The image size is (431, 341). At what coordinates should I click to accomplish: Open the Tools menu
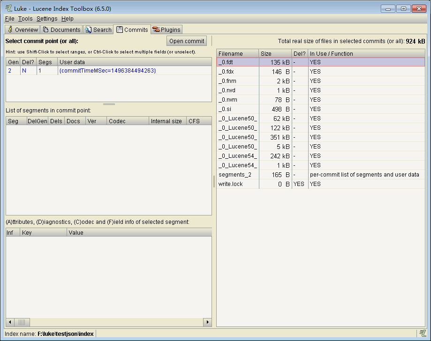click(x=25, y=19)
